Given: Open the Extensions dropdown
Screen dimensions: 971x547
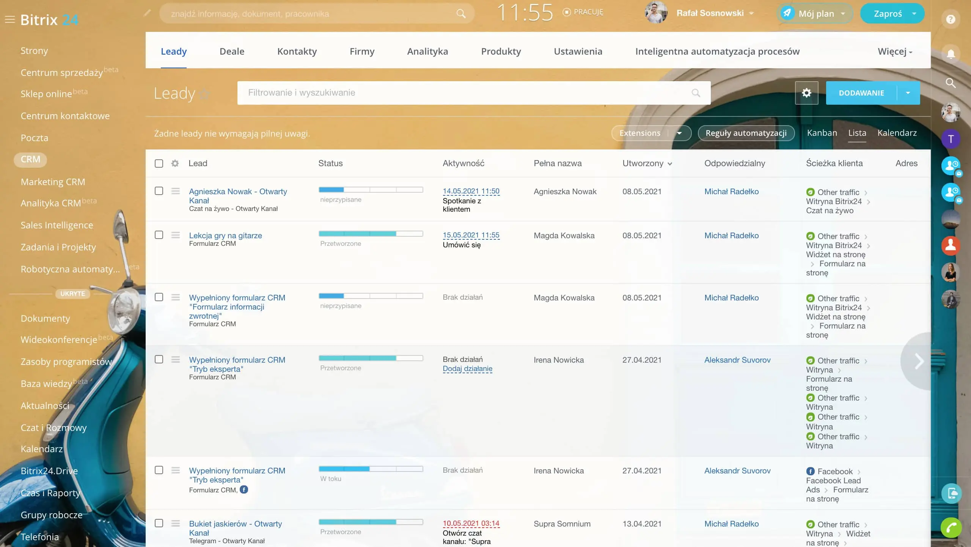Looking at the screenshot, I should (651, 133).
